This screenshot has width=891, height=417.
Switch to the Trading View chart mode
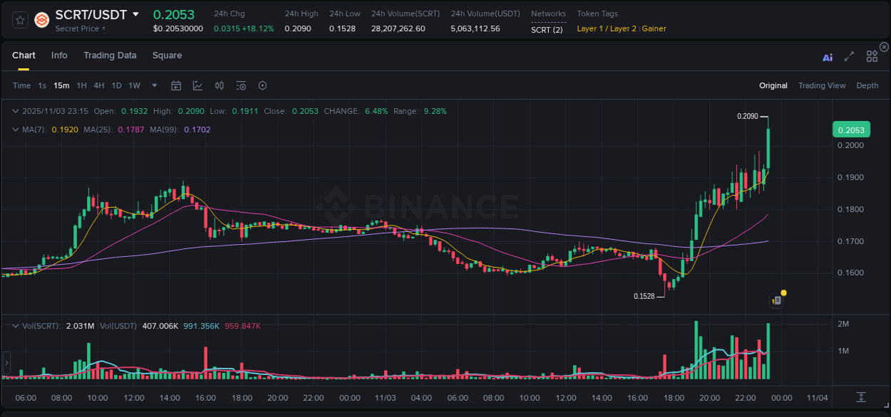click(821, 85)
